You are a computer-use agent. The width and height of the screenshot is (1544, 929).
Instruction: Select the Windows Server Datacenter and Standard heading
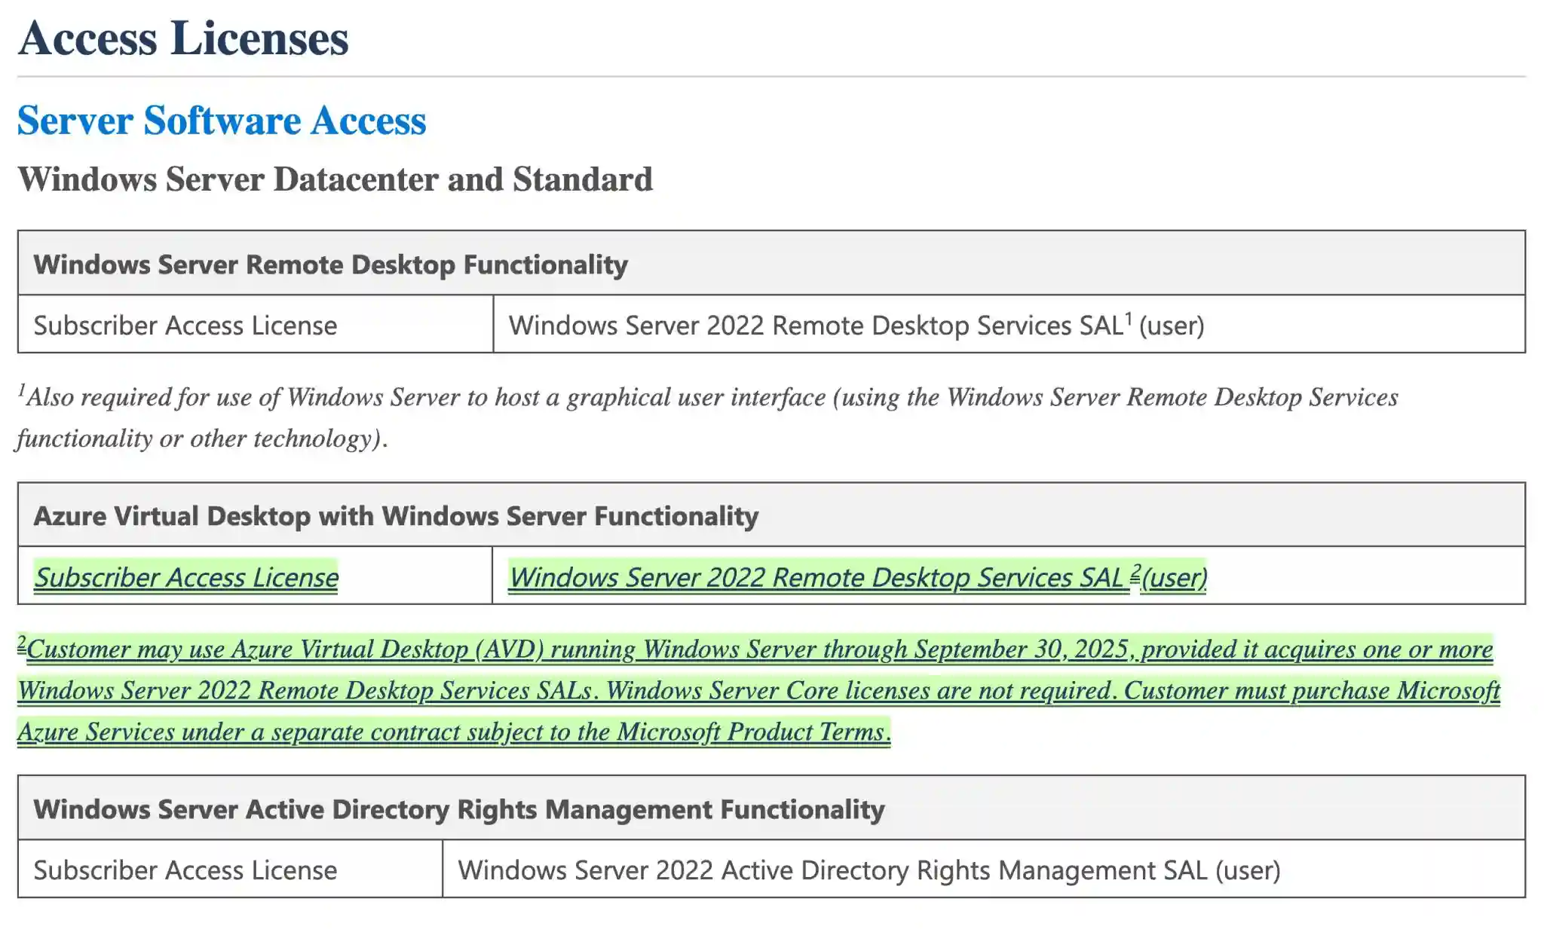pyautogui.click(x=336, y=179)
